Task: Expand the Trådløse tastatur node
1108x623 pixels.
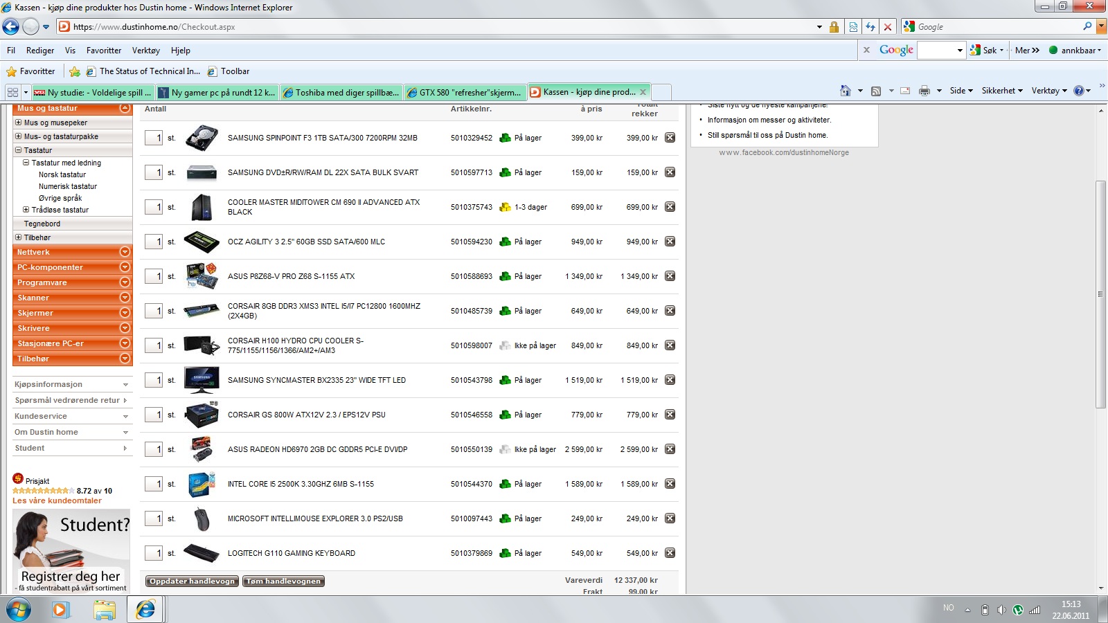Action: 26,210
